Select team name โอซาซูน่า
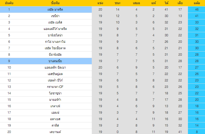Viewport: 205px width, 134px height. click(x=55, y=93)
